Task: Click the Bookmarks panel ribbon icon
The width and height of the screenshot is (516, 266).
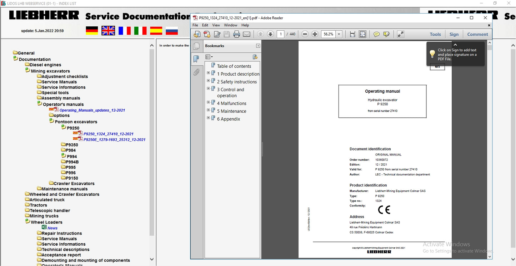Action: [x=196, y=59]
